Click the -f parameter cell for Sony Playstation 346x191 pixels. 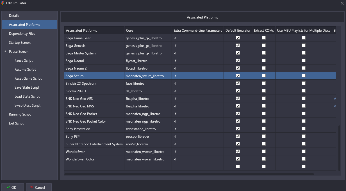point(198,129)
